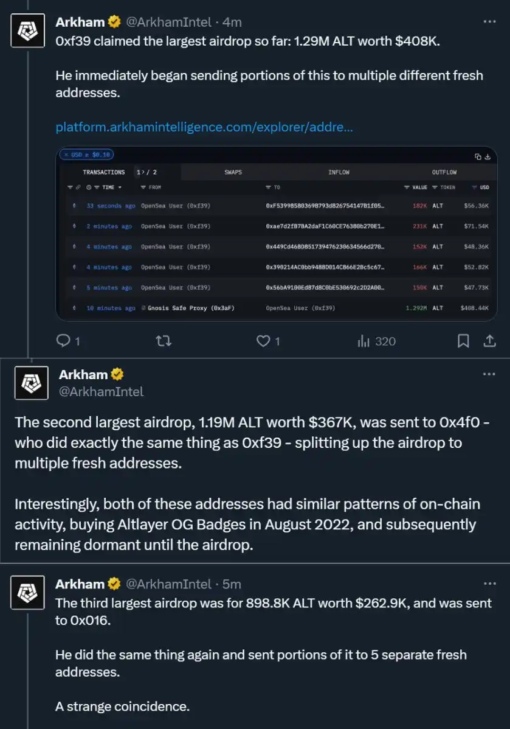Bookmark the top tweet
Image resolution: width=510 pixels, height=729 pixels.
[463, 341]
